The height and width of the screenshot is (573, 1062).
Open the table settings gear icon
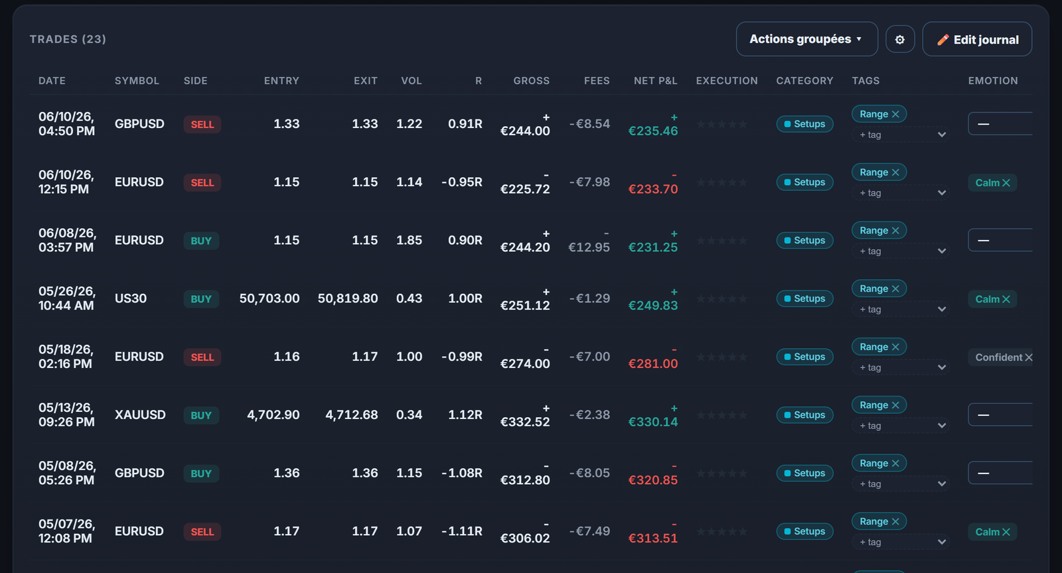point(900,39)
